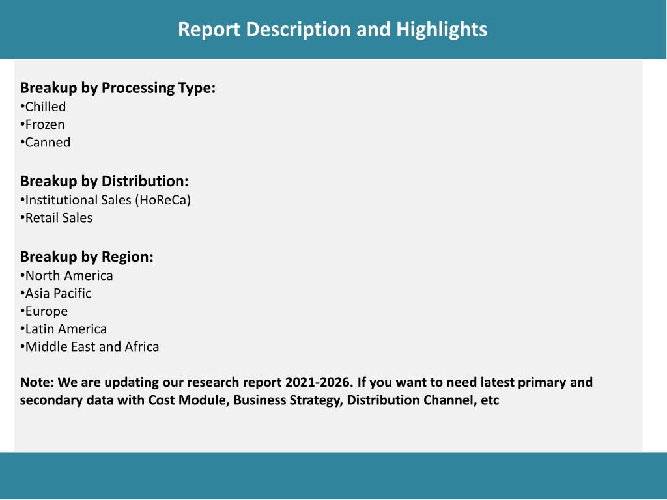This screenshot has height=500, width=667.
Task: Click the 'Canned' bullet item
Action: coord(45,143)
